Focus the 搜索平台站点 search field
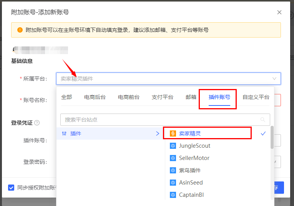 165,120
